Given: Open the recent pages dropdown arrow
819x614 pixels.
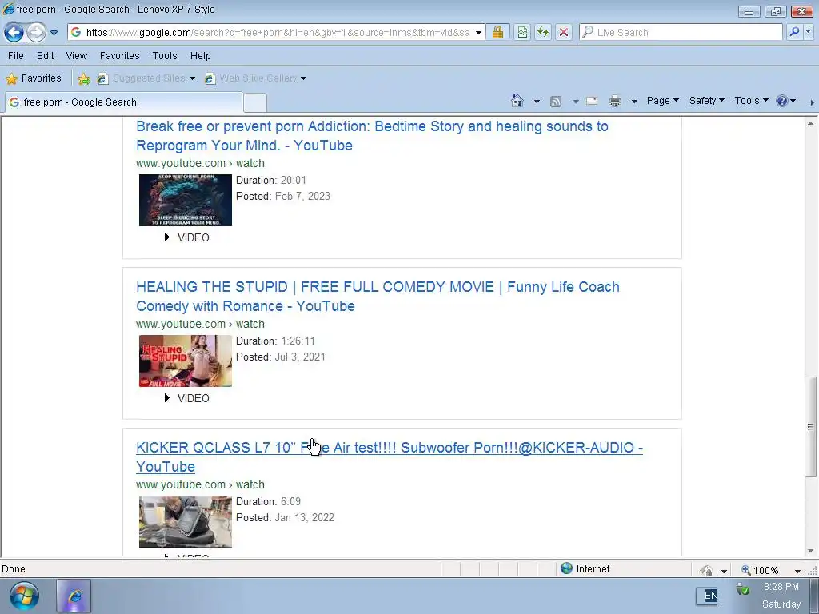Looking at the screenshot, I should [x=54, y=32].
